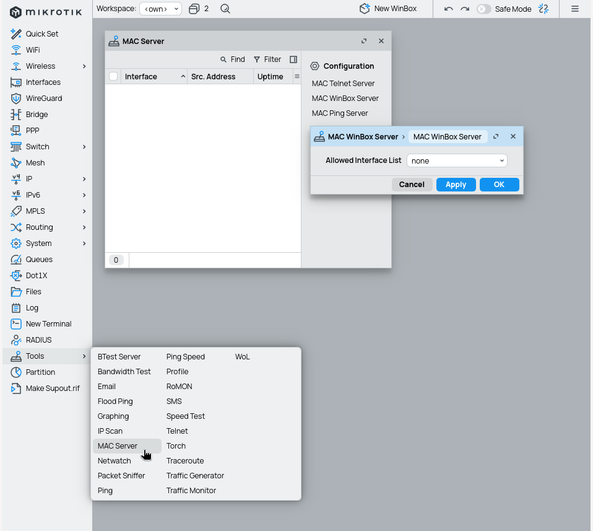Open Quick Set from the sidebar
This screenshot has height=531, width=593.
coord(41,33)
